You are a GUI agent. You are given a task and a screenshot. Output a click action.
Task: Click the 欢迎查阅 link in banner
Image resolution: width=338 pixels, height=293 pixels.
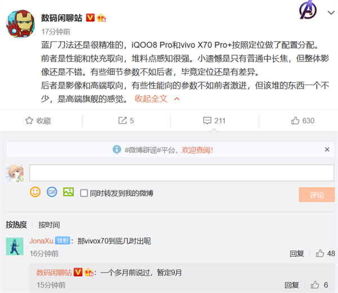(x=197, y=150)
